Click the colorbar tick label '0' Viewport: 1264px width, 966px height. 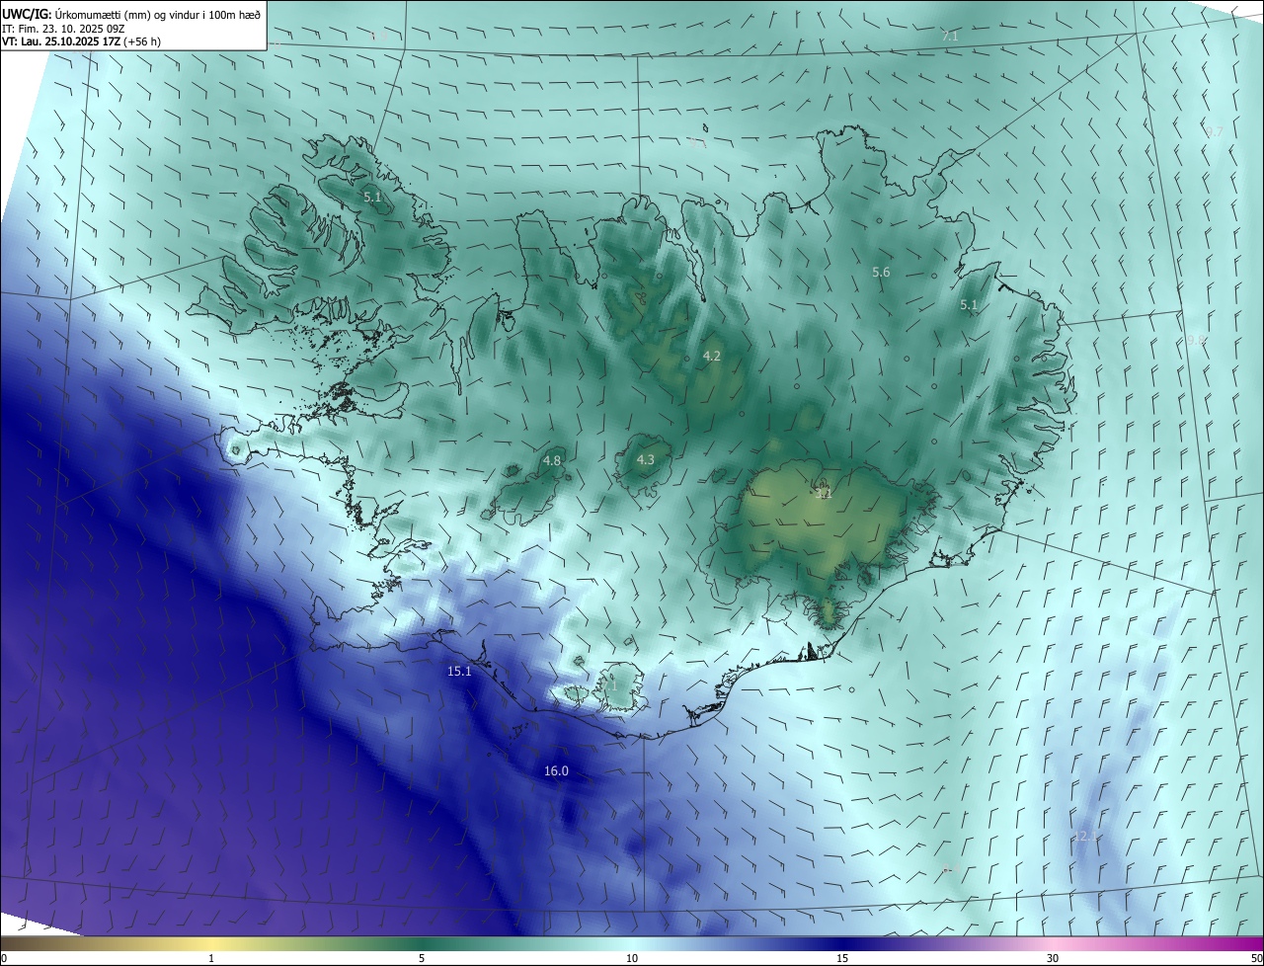(3, 958)
